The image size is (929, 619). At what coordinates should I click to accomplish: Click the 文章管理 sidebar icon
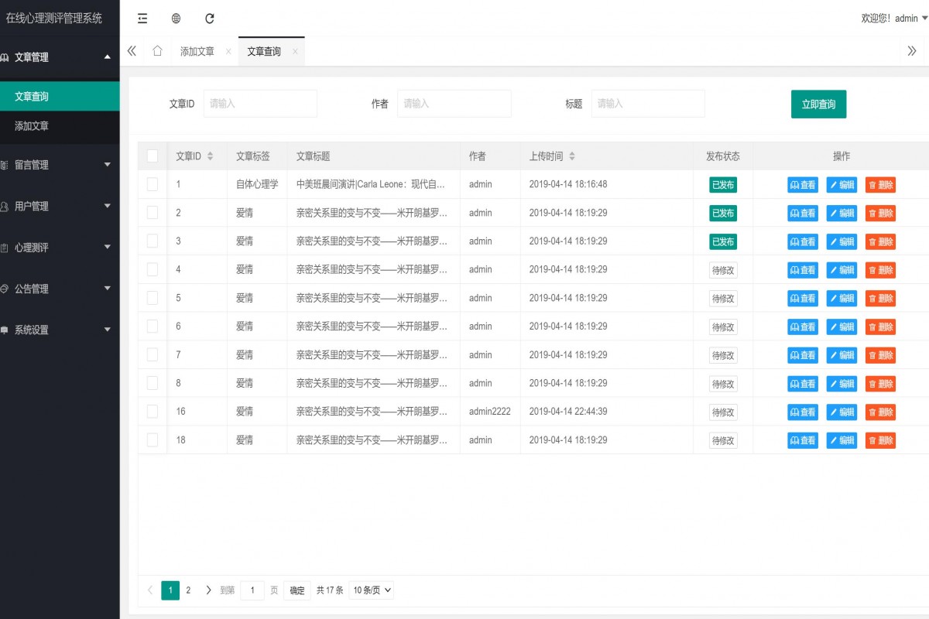click(x=9, y=57)
